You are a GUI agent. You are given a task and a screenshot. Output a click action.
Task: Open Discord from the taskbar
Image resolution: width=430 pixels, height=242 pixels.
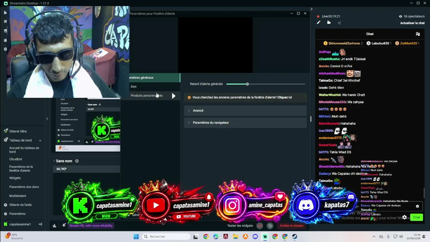pyautogui.click(x=255, y=237)
